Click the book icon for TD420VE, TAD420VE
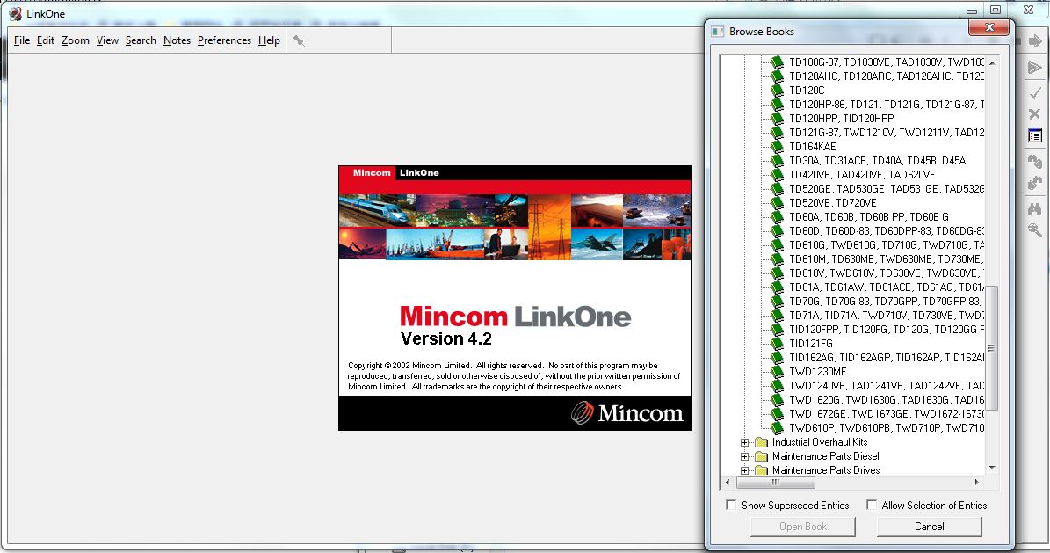 (x=777, y=175)
